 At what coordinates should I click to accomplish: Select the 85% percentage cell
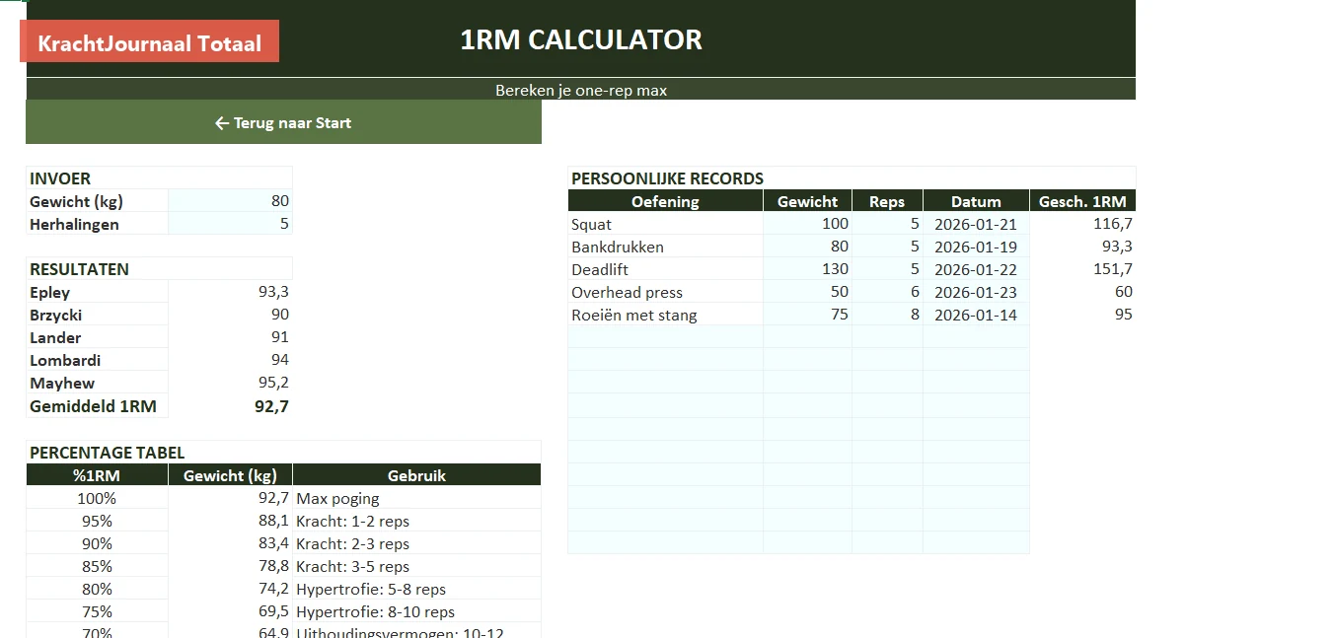(x=97, y=566)
